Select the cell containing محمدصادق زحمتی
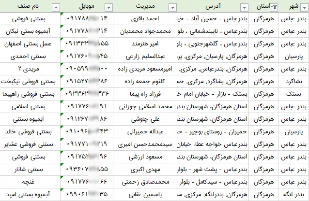This screenshot has width=309, height=201. [x=145, y=182]
